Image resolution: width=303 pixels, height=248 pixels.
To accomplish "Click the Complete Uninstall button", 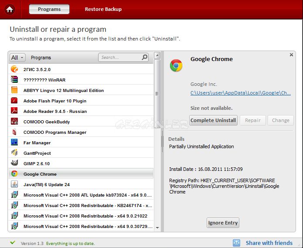I will pyautogui.click(x=213, y=120).
